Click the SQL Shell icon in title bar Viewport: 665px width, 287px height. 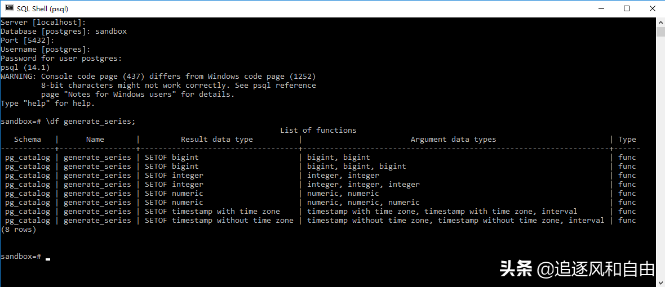[x=9, y=8]
